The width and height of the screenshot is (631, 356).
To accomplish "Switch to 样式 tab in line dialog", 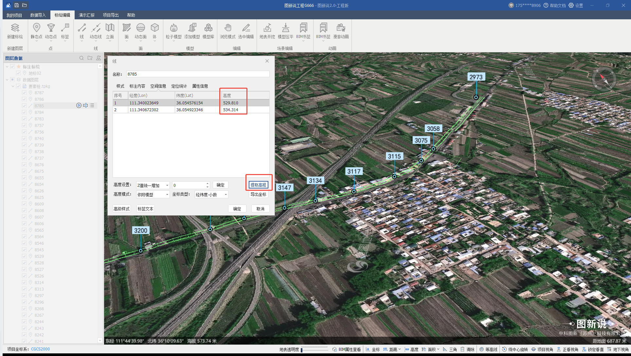I will (120, 86).
